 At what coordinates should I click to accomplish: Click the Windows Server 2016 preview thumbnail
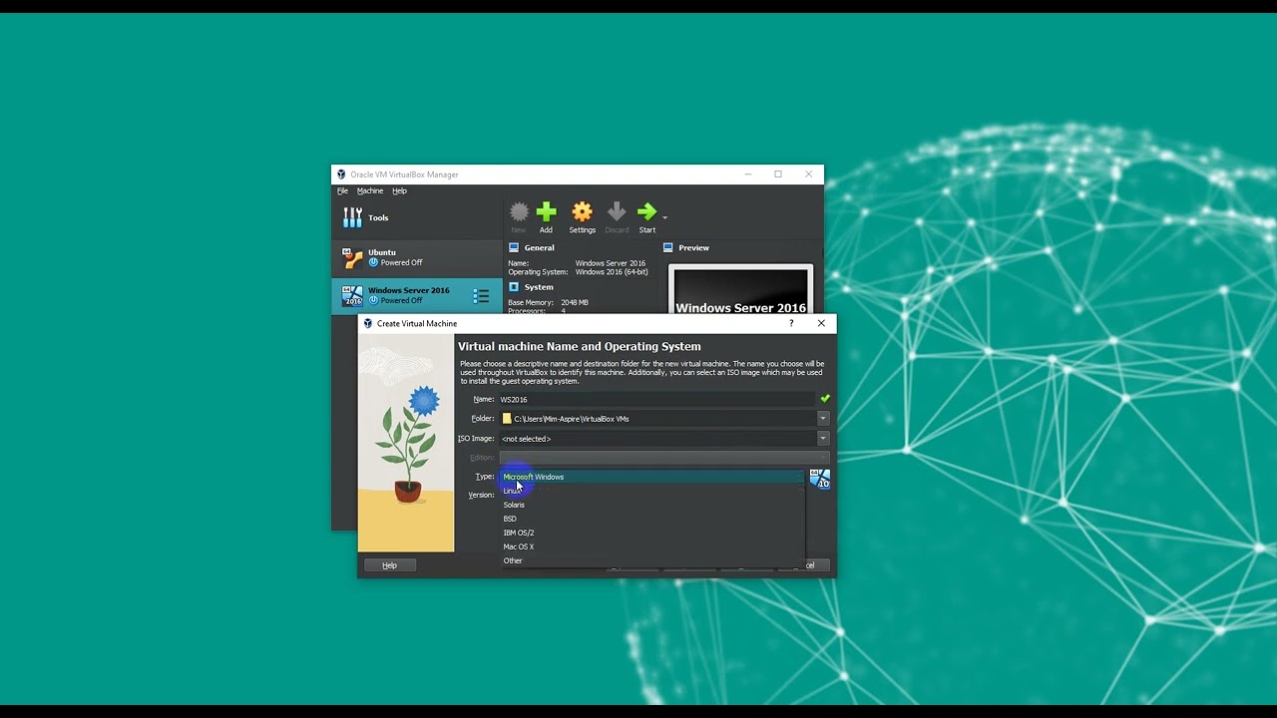click(740, 291)
